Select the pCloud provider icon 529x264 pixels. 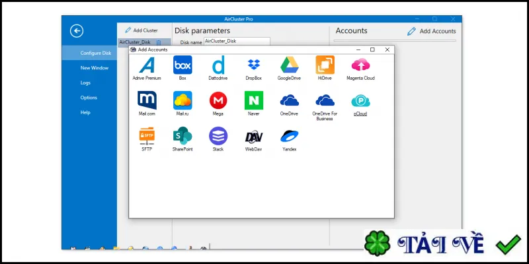click(x=360, y=101)
